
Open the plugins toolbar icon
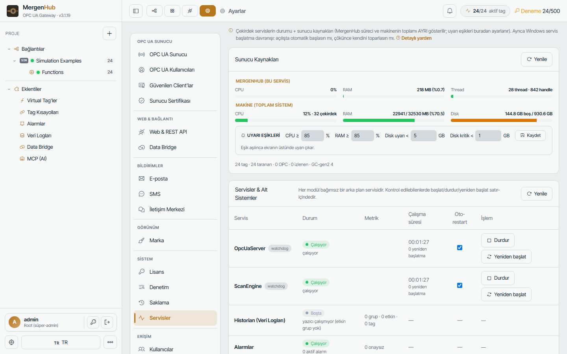tap(190, 11)
